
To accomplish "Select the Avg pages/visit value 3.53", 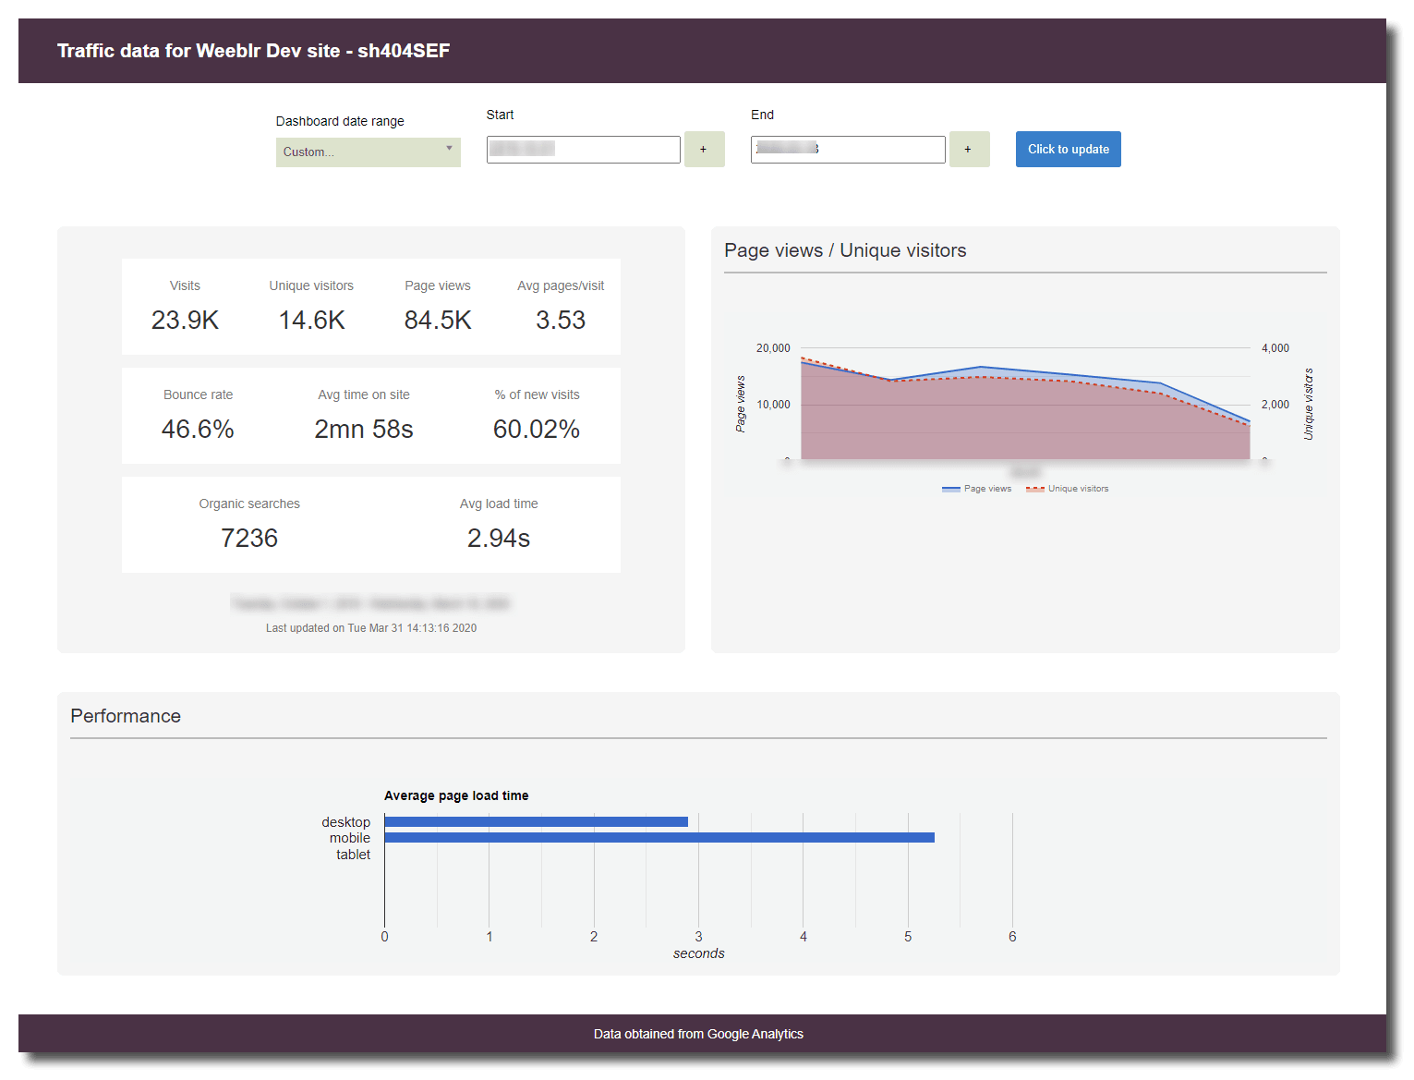I will [561, 321].
